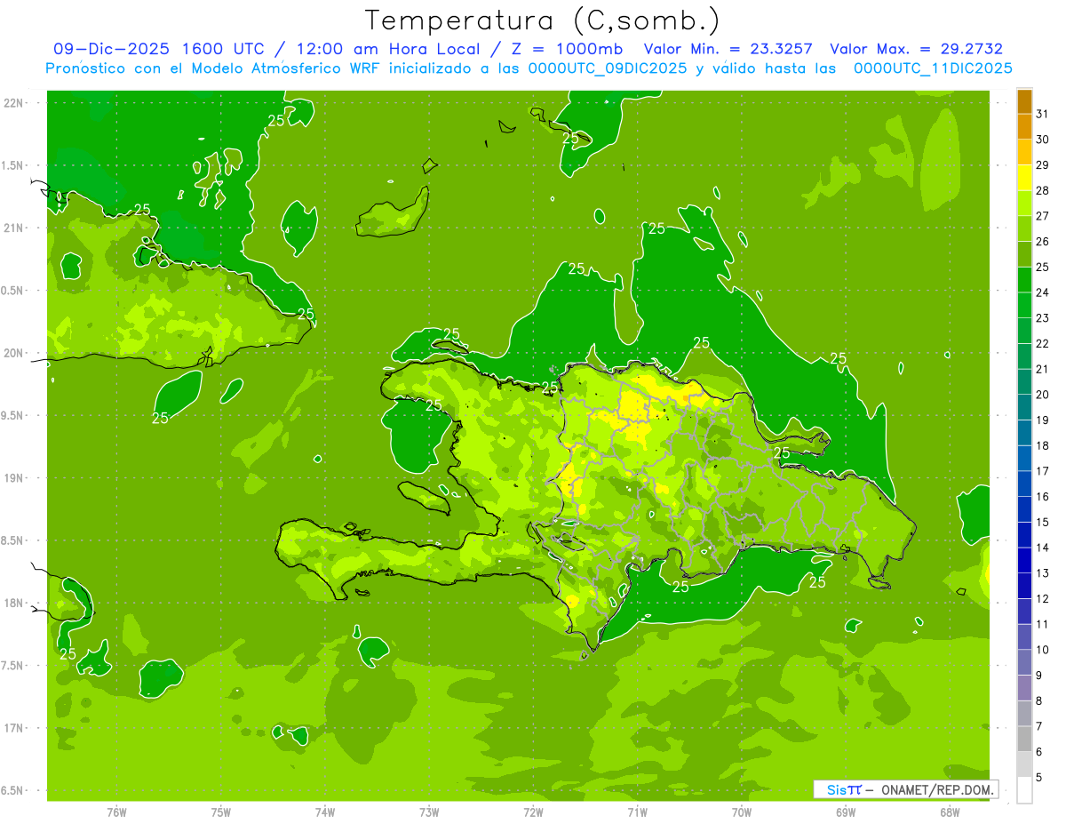Click the 17N latitude axis label

point(13,728)
